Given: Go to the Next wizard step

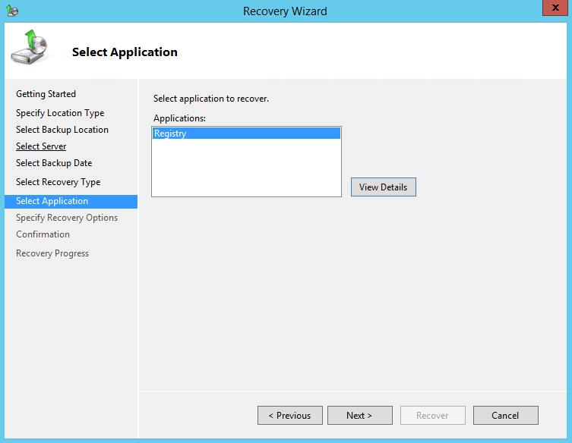Looking at the screenshot, I should [x=360, y=416].
